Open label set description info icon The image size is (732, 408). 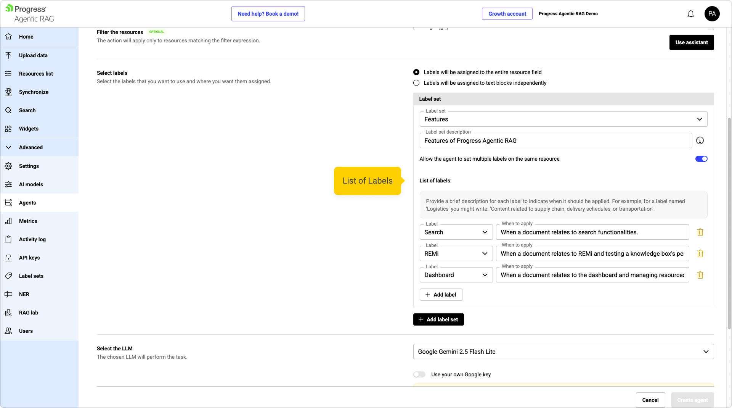pos(700,140)
